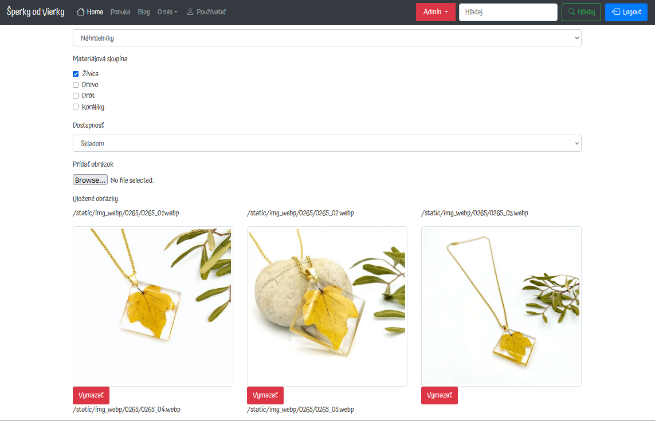Click Vymazať under the 0265_03 image

point(440,396)
